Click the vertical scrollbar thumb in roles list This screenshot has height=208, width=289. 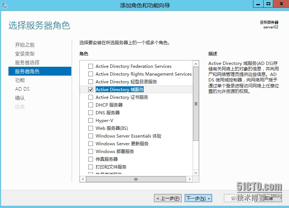pyautogui.click(x=196, y=104)
